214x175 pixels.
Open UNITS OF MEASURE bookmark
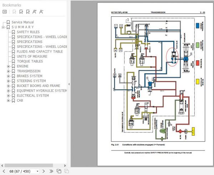(x=32, y=56)
